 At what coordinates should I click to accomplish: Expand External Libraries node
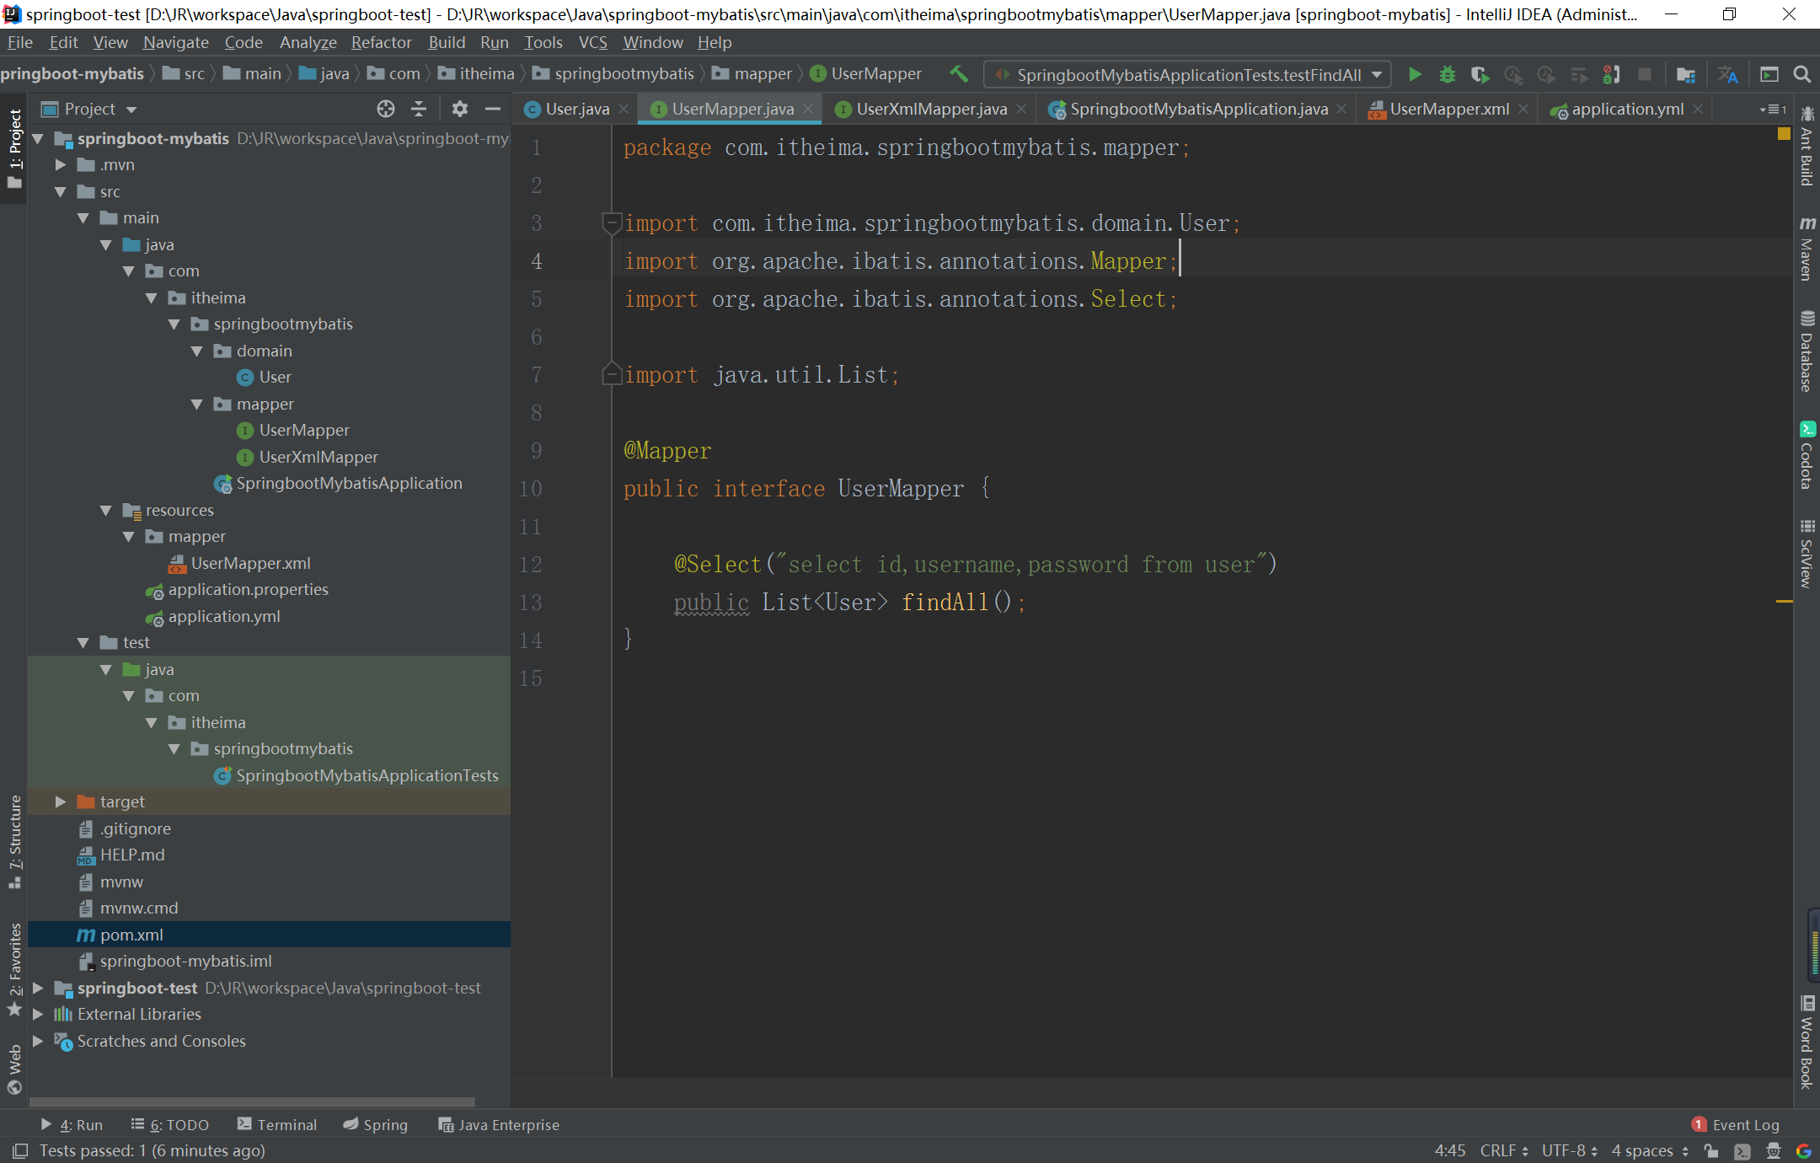click(x=37, y=1015)
